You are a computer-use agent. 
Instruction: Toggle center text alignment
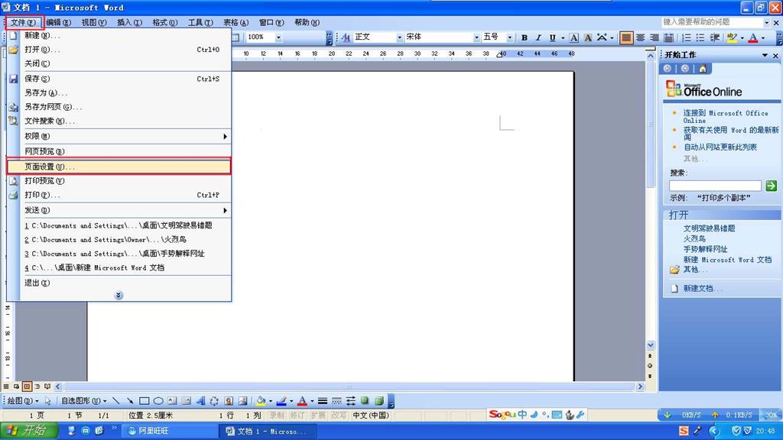point(641,37)
